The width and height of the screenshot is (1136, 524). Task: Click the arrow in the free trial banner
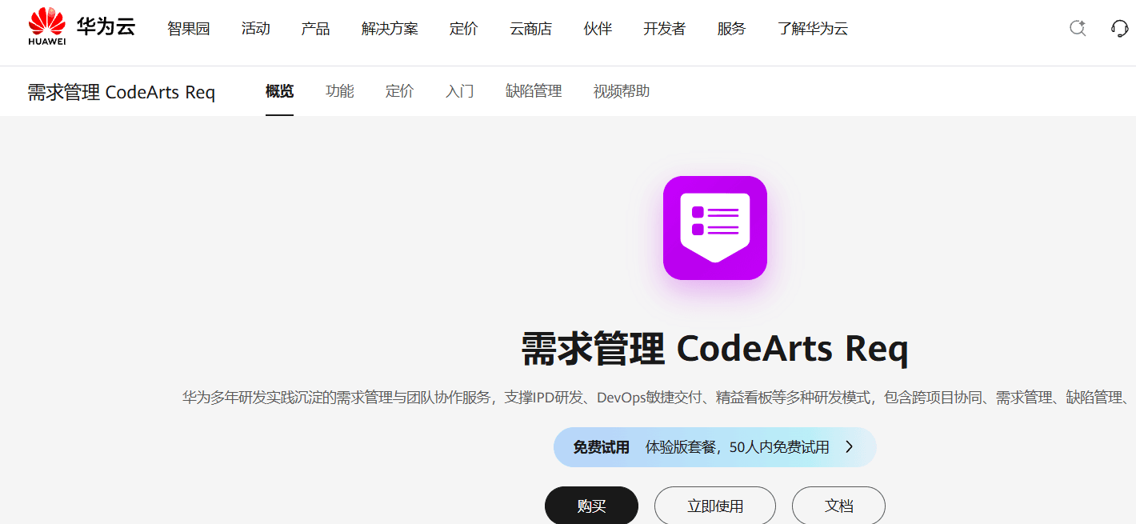click(x=850, y=447)
